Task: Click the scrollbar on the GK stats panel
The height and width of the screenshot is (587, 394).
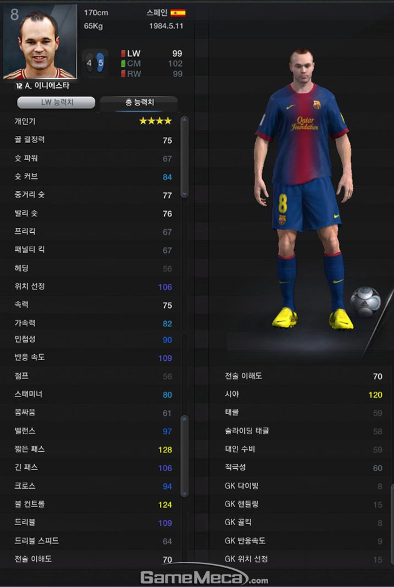Action: pos(392,524)
